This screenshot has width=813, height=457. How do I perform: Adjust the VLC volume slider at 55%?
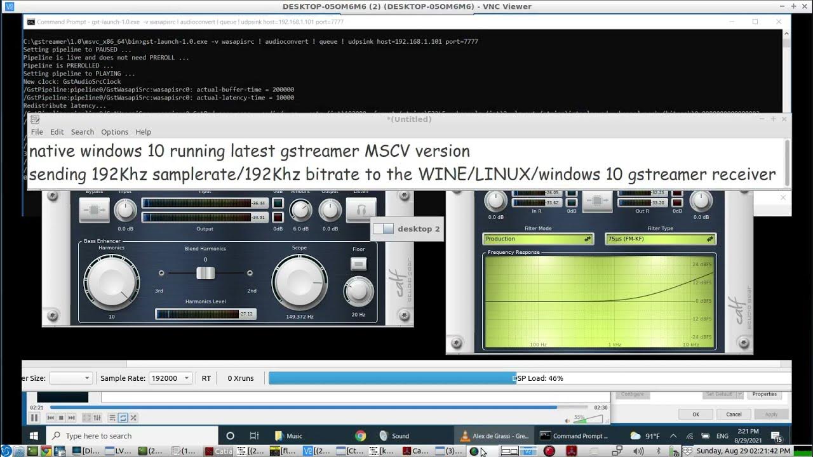click(588, 419)
